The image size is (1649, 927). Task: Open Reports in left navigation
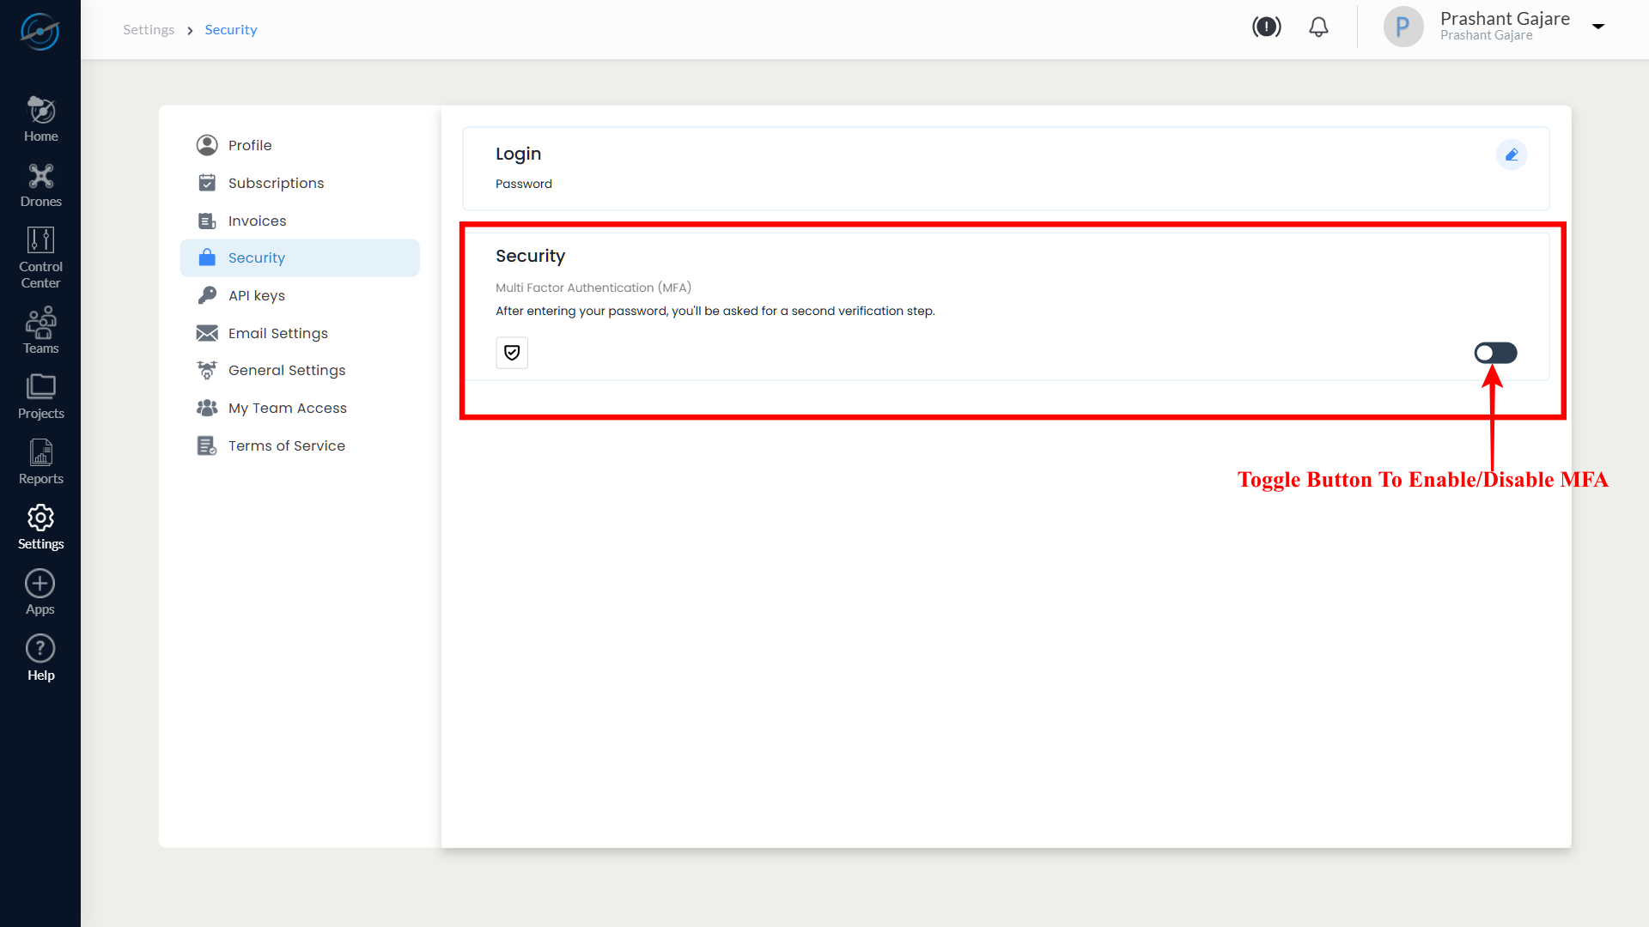tap(40, 461)
